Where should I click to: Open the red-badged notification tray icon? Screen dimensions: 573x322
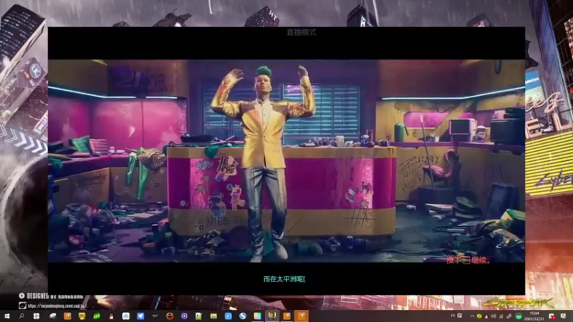tap(552, 316)
